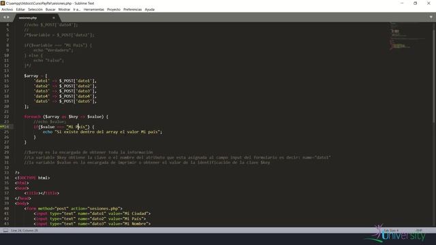Viewport: 436px width, 245px height.
Task: Open the Preferencias menu
Action: click(132, 10)
